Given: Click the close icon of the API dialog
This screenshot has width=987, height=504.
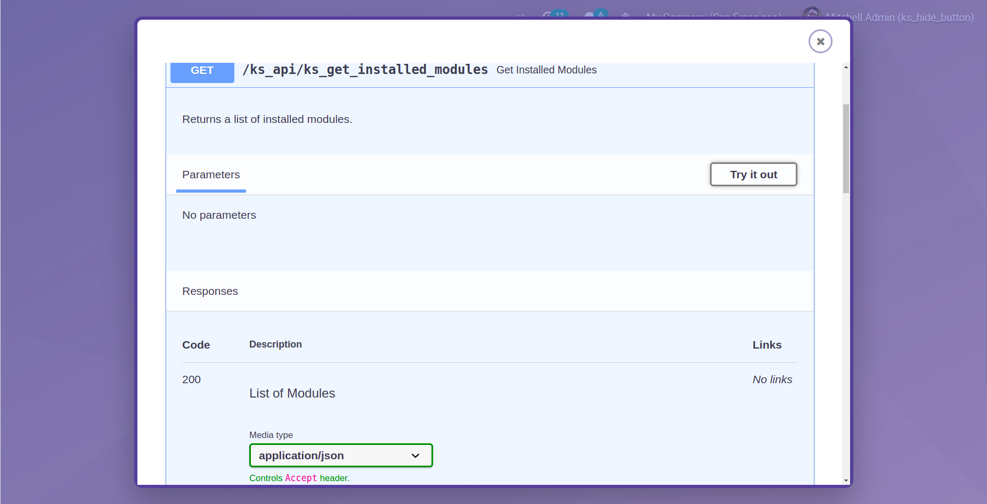Looking at the screenshot, I should coord(820,41).
